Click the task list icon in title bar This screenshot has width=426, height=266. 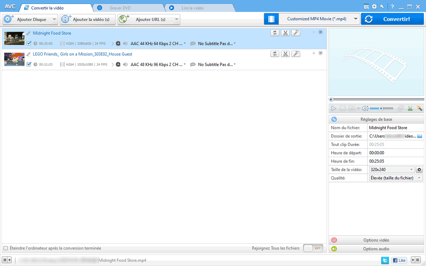(367, 7)
